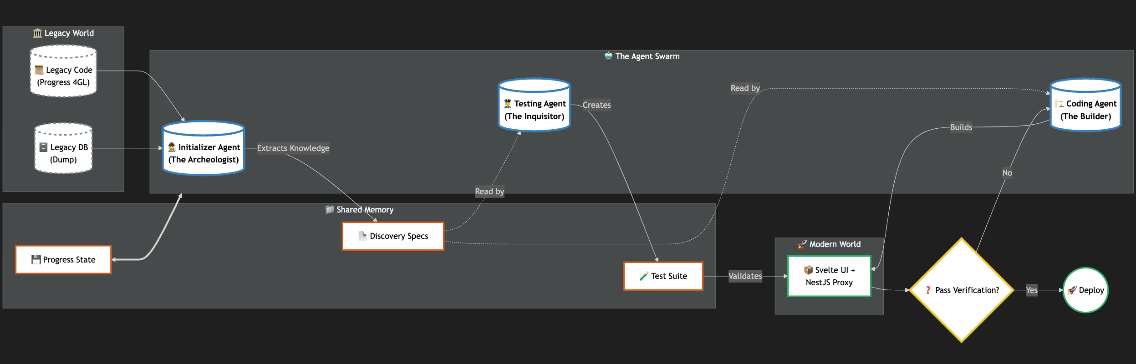Select the Legacy DB (Dump) cylinder
This screenshot has height=364, width=1136.
63,153
